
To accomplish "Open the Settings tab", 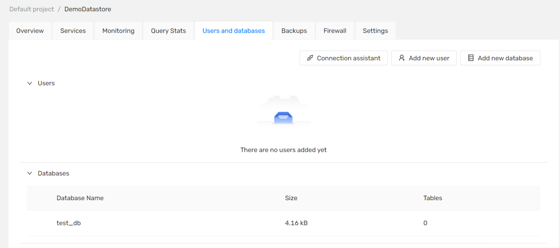I will pyautogui.click(x=375, y=30).
